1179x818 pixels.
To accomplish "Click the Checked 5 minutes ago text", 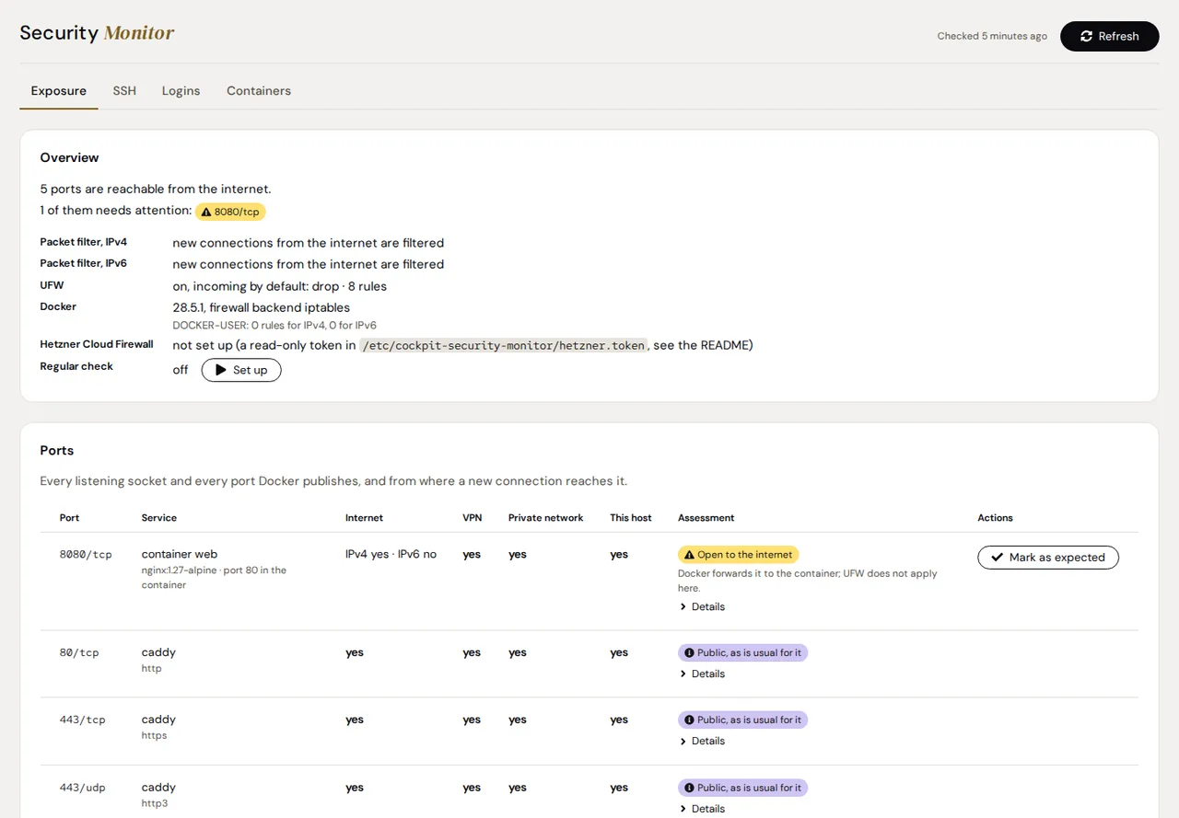I will coord(992,36).
